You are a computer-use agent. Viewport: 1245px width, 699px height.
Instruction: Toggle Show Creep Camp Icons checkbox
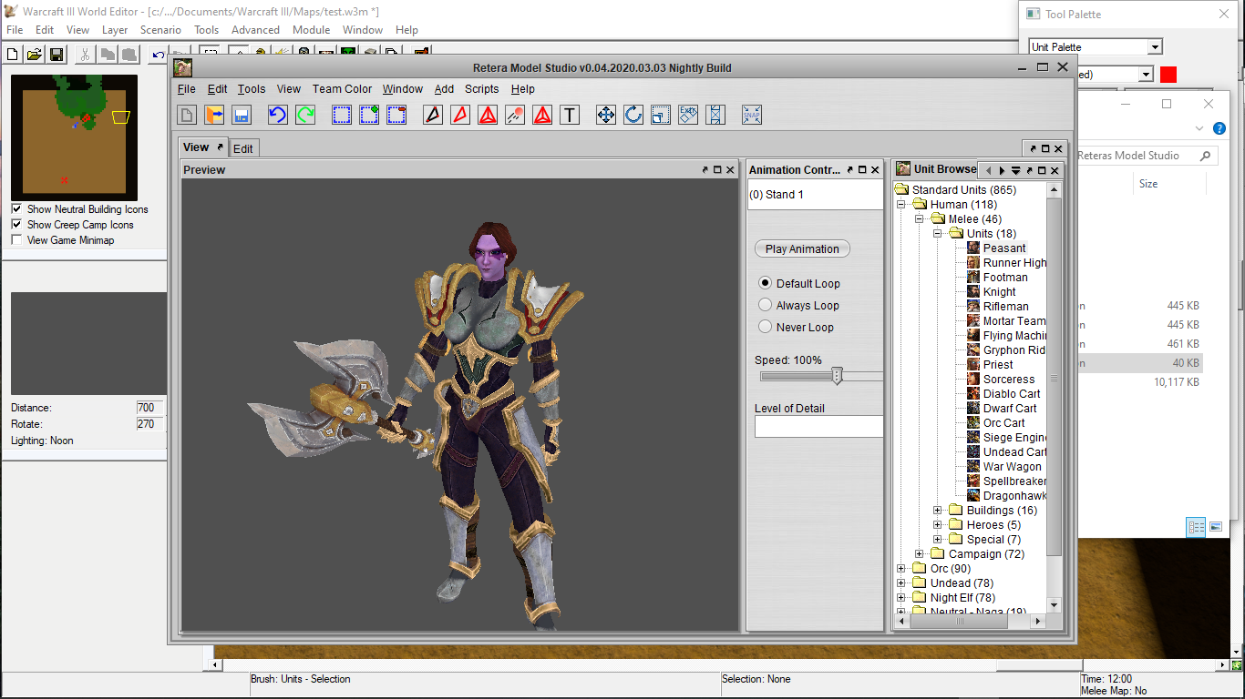(x=16, y=225)
